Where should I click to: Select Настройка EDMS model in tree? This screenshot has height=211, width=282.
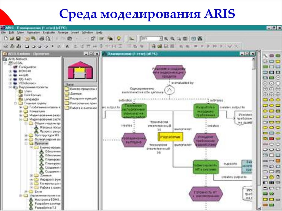tap(47, 200)
